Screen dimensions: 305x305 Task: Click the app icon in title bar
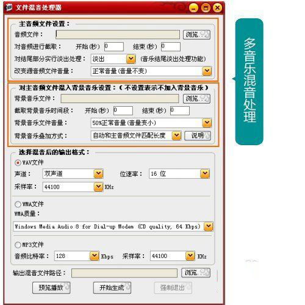[9, 7]
